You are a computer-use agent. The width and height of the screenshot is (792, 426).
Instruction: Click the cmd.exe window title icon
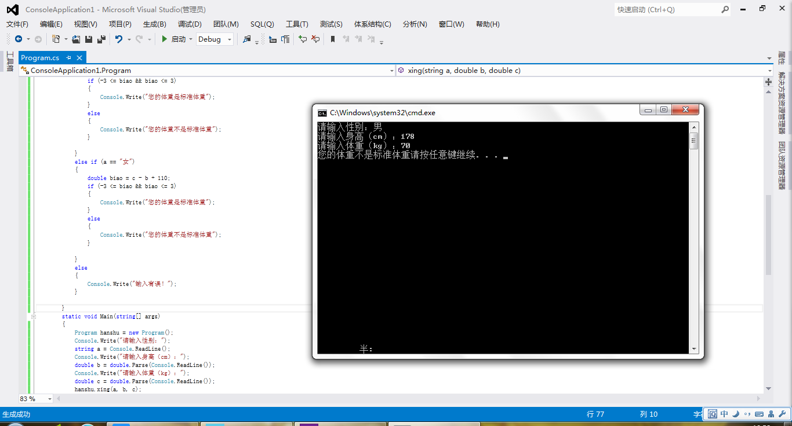coord(322,113)
